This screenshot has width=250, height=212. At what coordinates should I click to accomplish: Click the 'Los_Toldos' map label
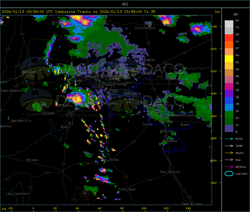pos(111,160)
